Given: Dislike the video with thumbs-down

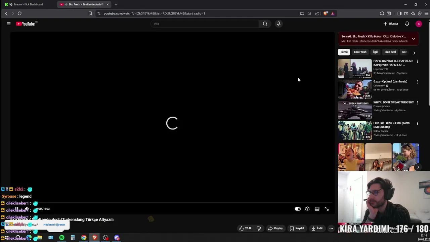Looking at the screenshot, I should coord(259,228).
